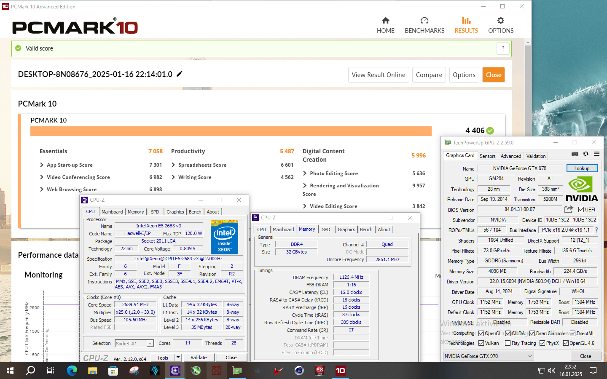Click the Tools dropdown arrow in CPU-Z
The height and width of the screenshot is (379, 607).
click(x=178, y=357)
